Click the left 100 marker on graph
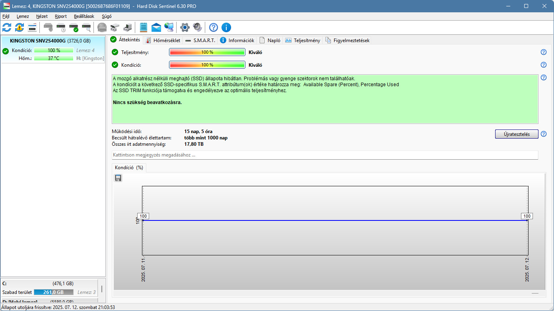Viewport: 554px width, 311px height. (144, 216)
